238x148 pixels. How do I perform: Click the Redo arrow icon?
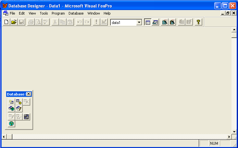click(x=87, y=22)
